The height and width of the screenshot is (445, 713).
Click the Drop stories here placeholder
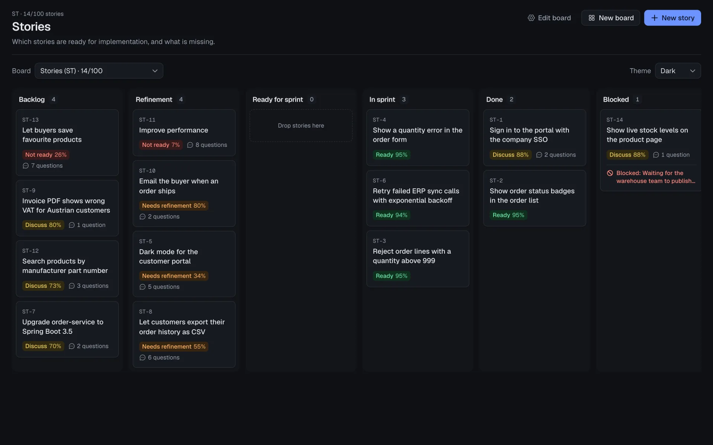tap(301, 126)
